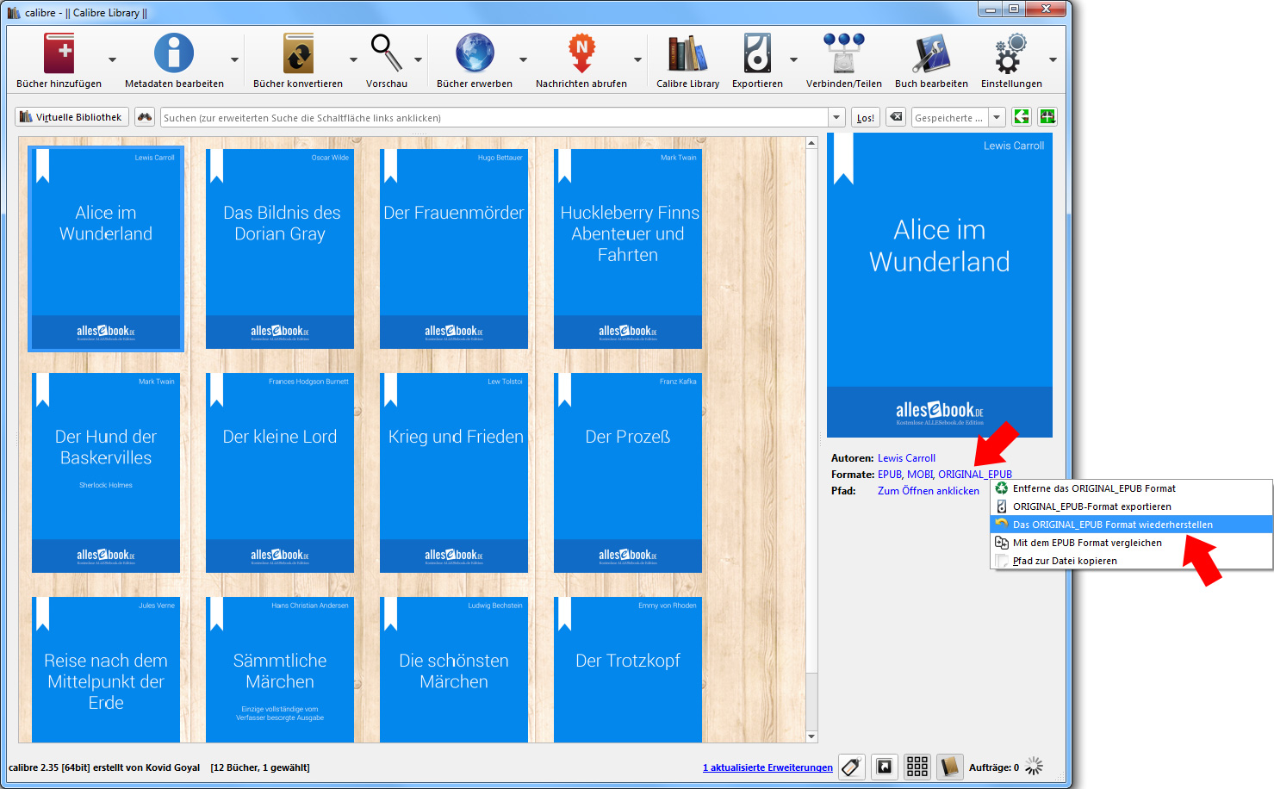Open the Vorschau magnifier tool

[x=386, y=53]
